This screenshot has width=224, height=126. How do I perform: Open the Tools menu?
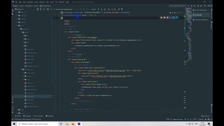(52, 2)
